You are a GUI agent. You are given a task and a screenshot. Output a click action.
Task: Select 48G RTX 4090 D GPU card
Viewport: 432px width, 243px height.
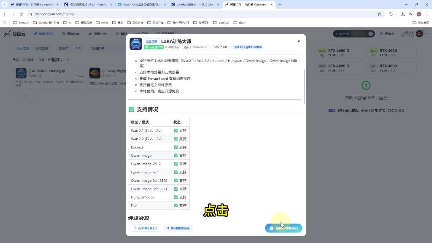pyautogui.click(x=340, y=52)
